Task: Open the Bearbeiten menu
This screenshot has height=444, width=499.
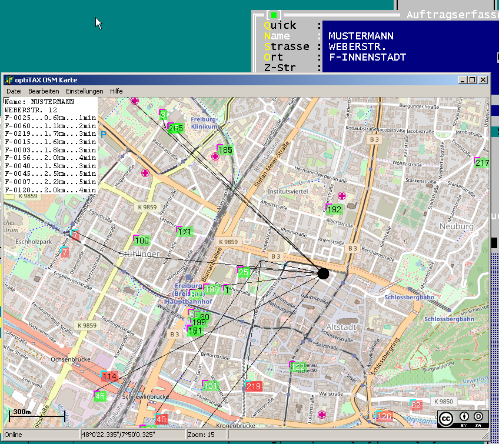Action: coord(44,91)
